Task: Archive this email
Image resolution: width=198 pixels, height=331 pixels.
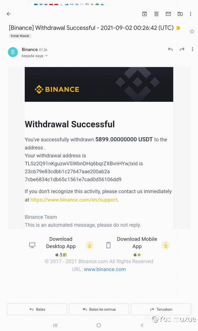Action: point(144,14)
